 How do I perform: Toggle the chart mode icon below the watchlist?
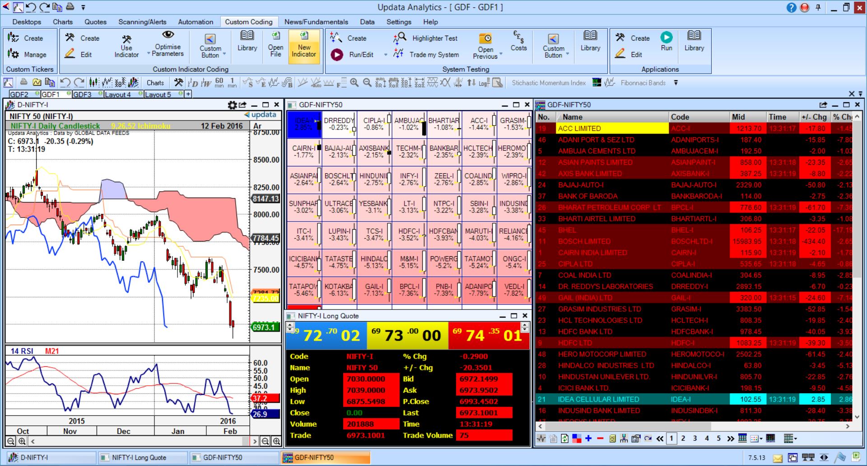click(x=541, y=438)
